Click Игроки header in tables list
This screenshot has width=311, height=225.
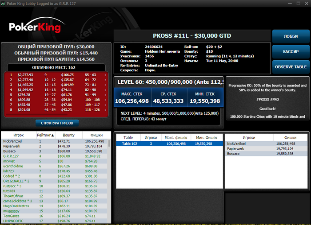pos(151,137)
